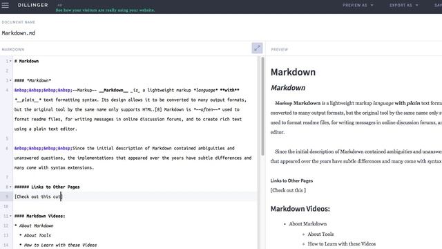Click the 'About Tools' bullet in the preview
This screenshot has width=442, height=249.
(x=320, y=234)
